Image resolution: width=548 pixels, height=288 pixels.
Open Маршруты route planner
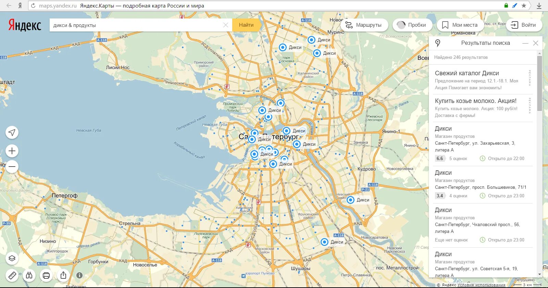pyautogui.click(x=364, y=25)
